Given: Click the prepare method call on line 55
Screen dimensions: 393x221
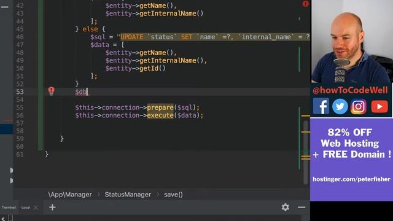Looking at the screenshot, I should tap(160, 107).
